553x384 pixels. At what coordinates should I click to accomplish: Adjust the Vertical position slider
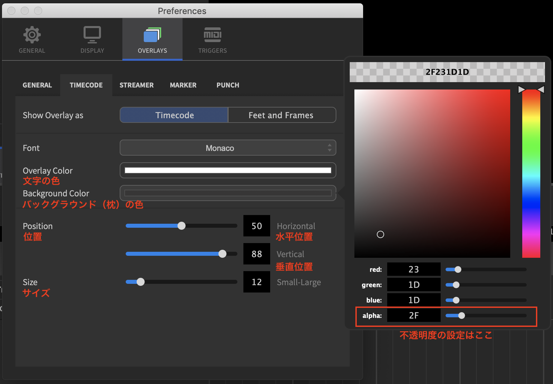coord(181,254)
